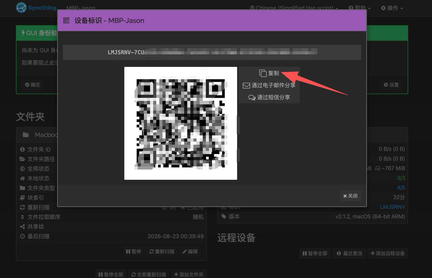This screenshot has height=278, width=432.
Task: Click the 3/3 listeners value
Action: tap(401, 178)
